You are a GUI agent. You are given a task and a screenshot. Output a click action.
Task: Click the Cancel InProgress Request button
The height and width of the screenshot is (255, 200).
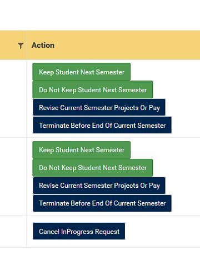click(x=79, y=231)
